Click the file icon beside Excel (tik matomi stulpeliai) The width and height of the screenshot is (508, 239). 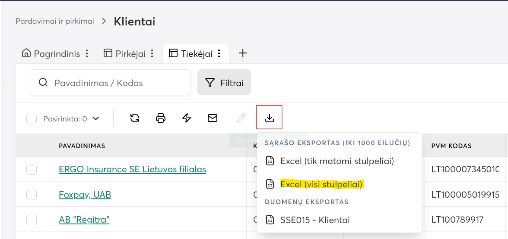(270, 161)
